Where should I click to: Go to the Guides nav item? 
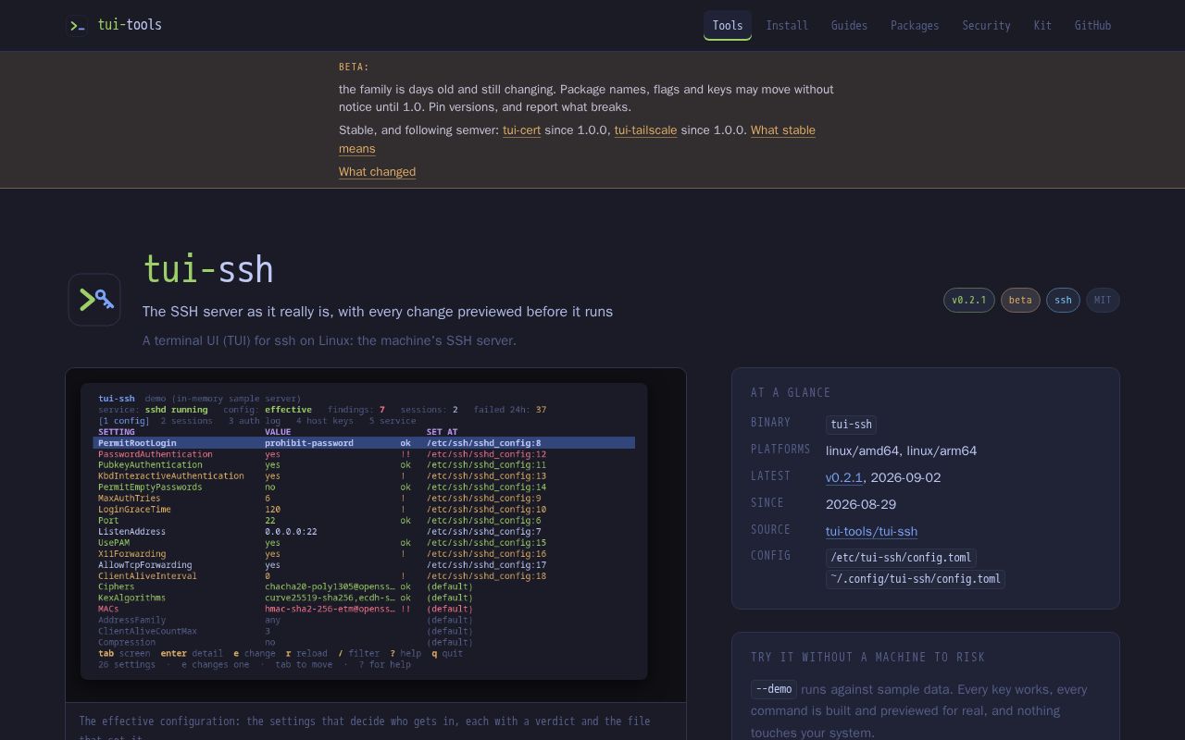849,25
